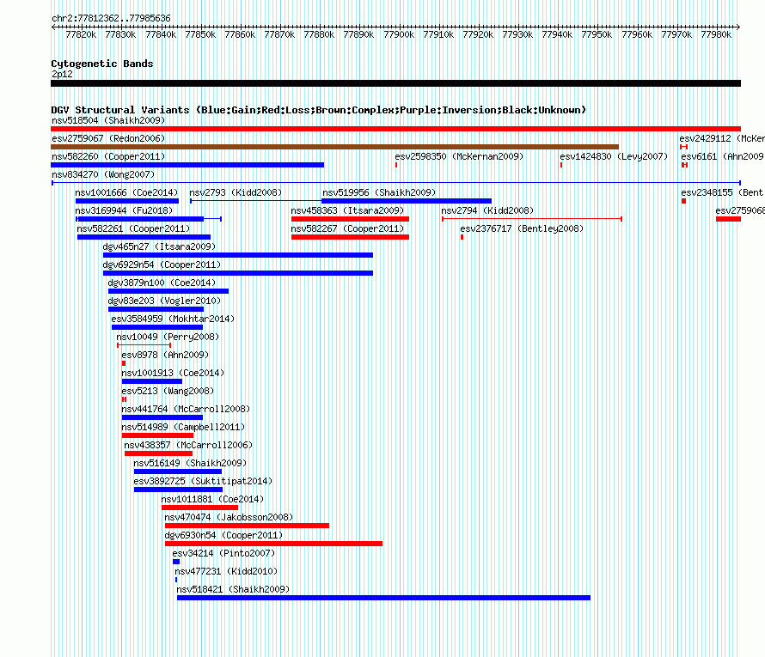Click the nsv1011881 (Coe2014) red bar
Screen dimensions: 765x657
pos(199,508)
